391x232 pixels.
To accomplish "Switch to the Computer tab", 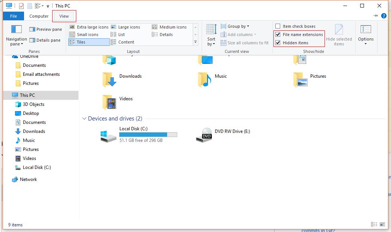I will [39, 16].
